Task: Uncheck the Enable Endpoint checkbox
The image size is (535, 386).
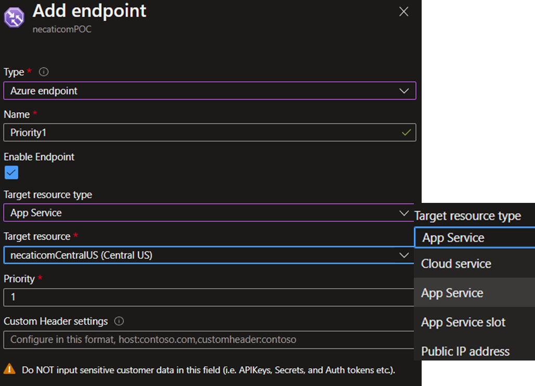Action: pyautogui.click(x=11, y=173)
